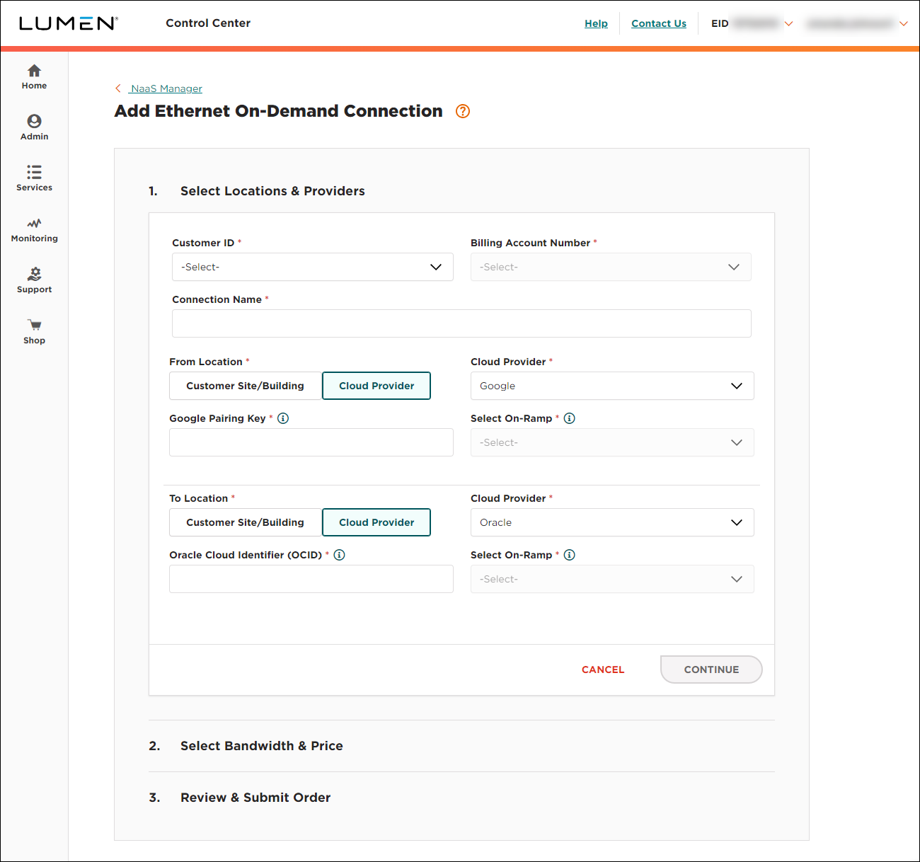Choose Customer Site/Building for From Location

point(246,386)
